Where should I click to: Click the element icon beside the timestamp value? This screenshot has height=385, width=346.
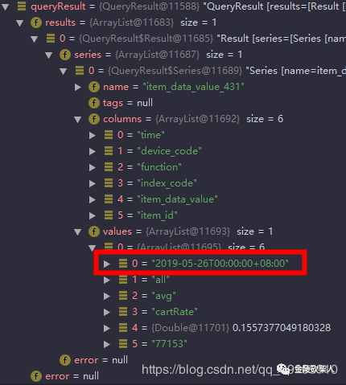click(x=123, y=264)
